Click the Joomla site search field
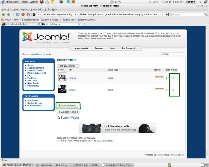Viewport: 209px width, 167px height. 172,54
